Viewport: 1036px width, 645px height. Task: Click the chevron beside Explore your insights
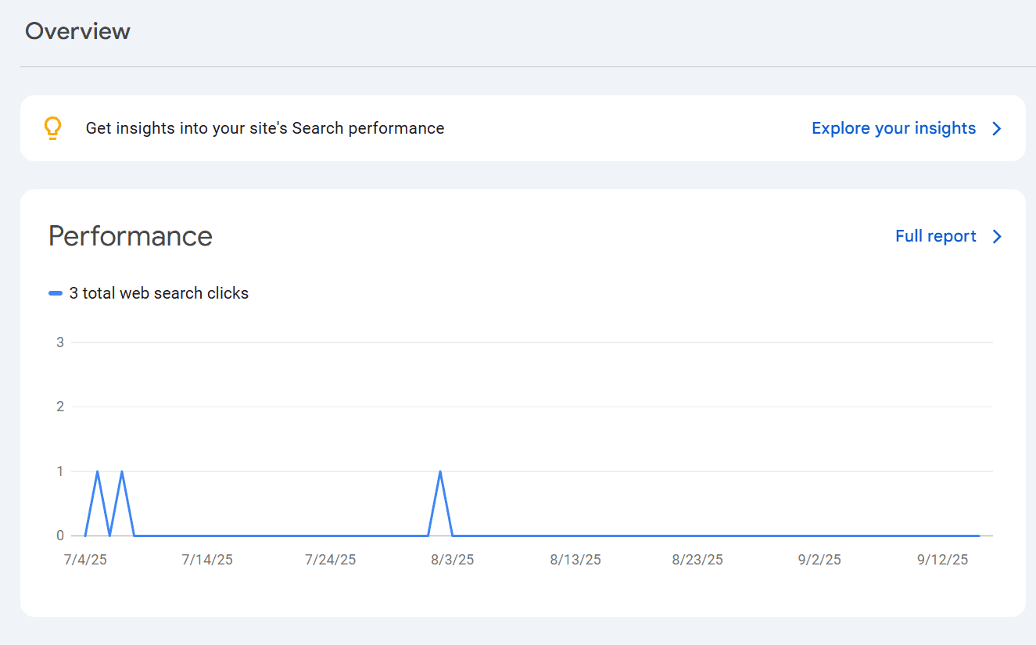pos(997,129)
